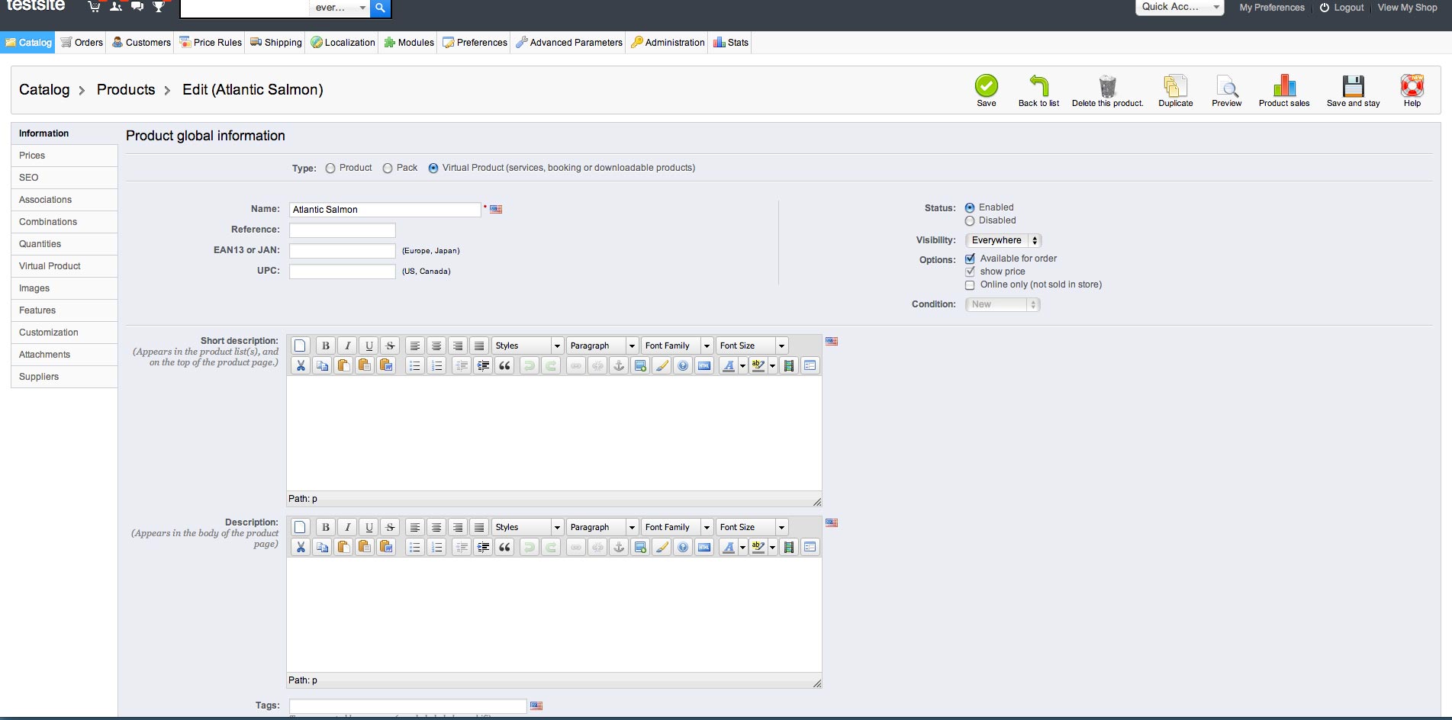1452x720 pixels.
Task: Select the Virtual Product type radio button
Action: (x=433, y=169)
